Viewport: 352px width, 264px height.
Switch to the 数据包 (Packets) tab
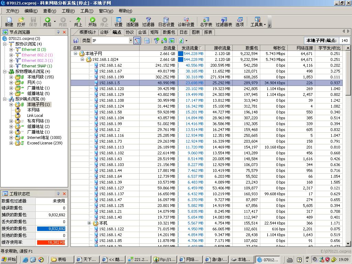[169, 32]
